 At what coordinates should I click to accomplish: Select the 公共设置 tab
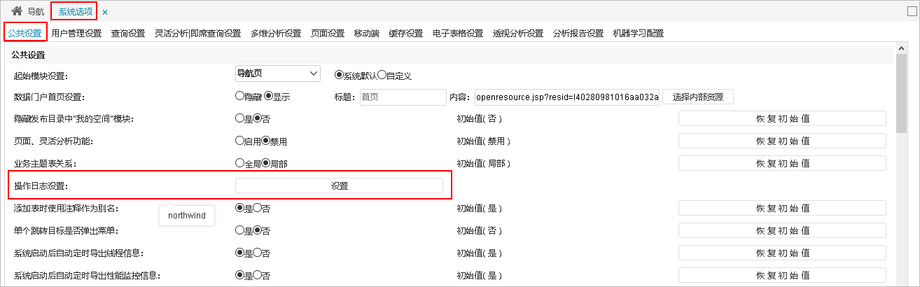25,33
